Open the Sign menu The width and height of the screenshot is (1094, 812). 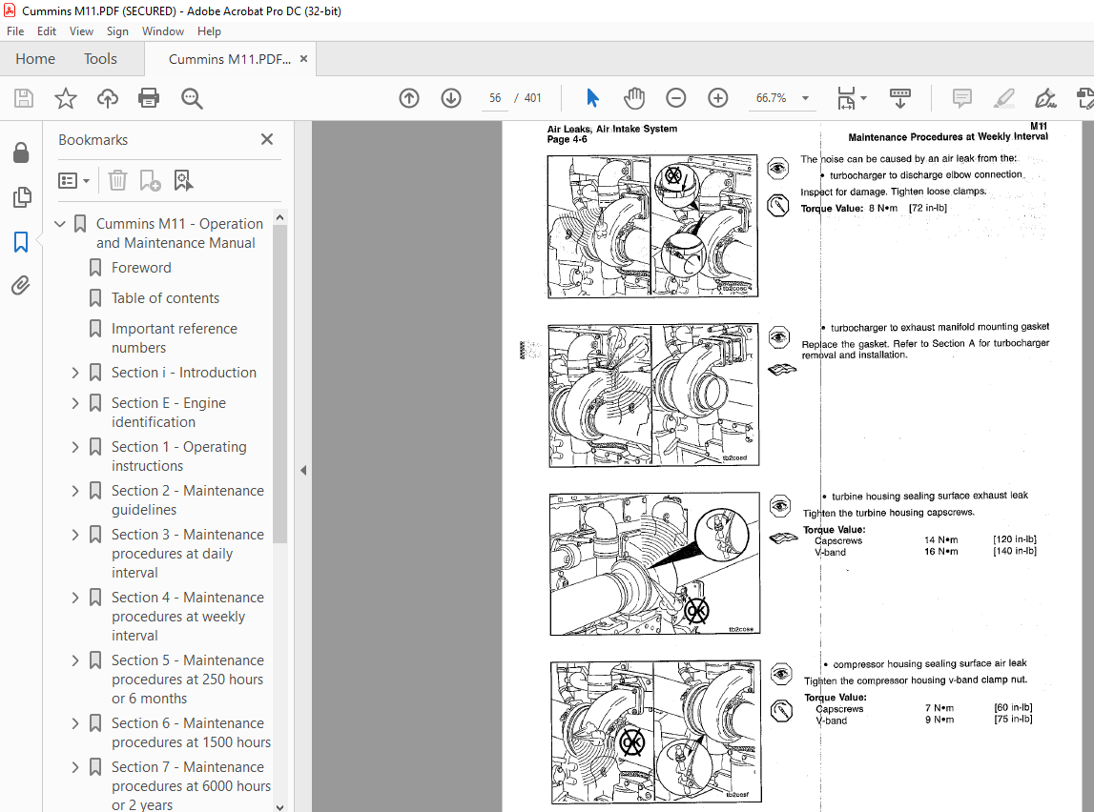pos(117,31)
